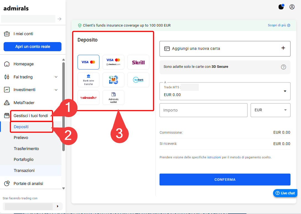Open Portafoglio submenu item
The image size is (301, 214).
(x=24, y=159)
